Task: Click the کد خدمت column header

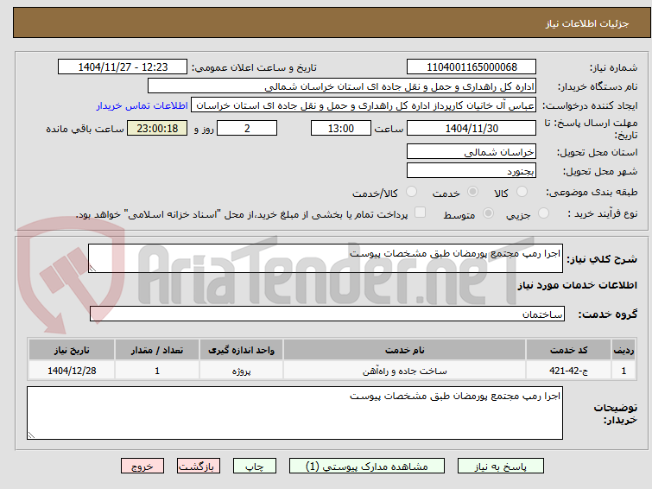Action: point(568,350)
